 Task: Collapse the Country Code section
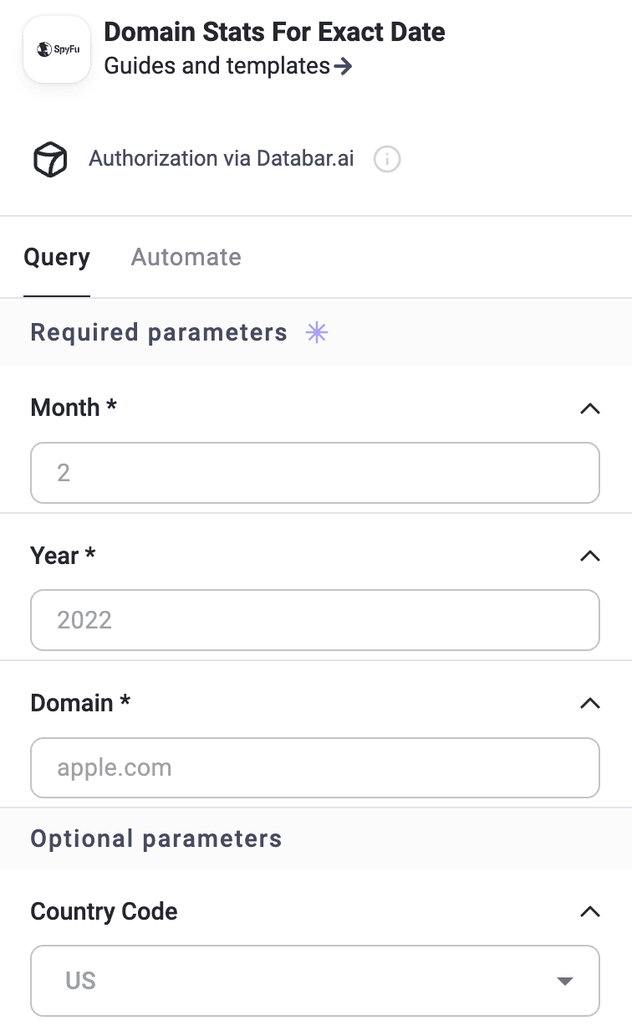pos(589,911)
